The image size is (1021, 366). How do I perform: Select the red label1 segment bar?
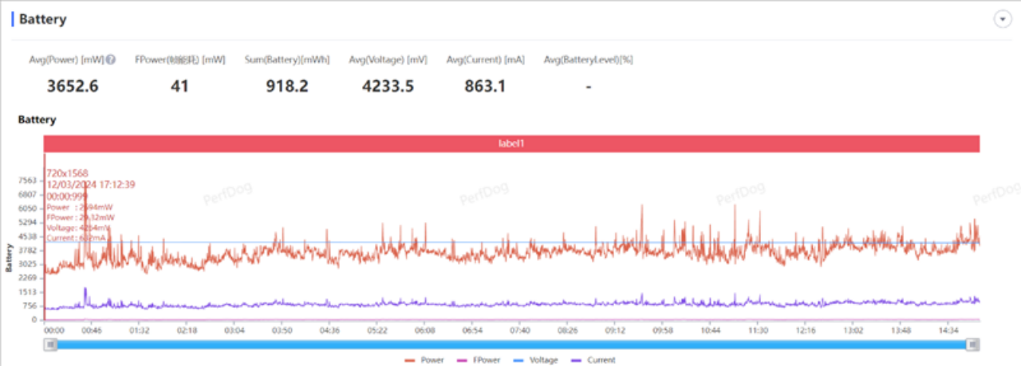[x=511, y=143]
